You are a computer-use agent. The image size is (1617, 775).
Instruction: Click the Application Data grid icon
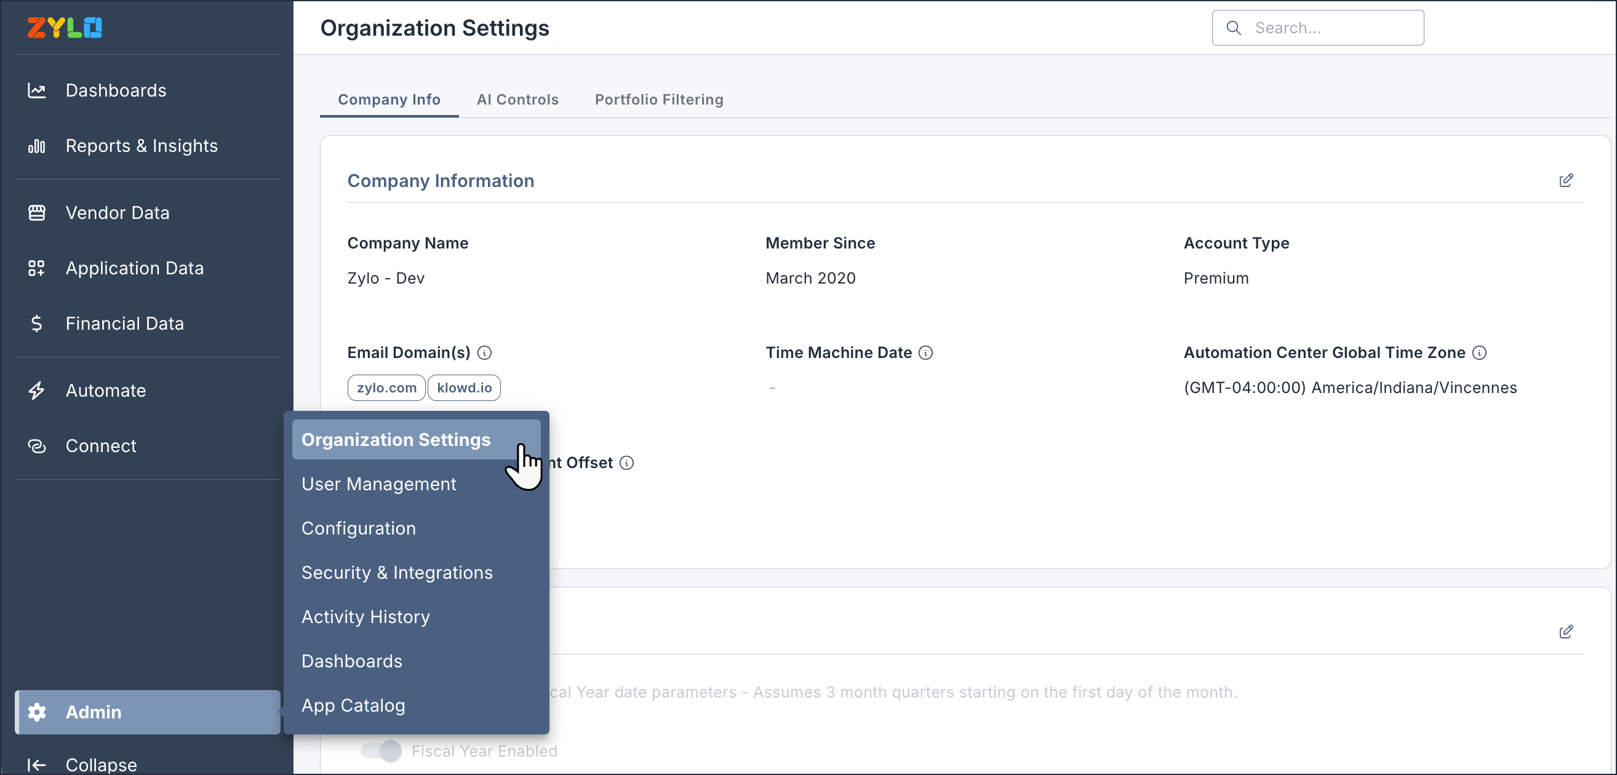pyautogui.click(x=36, y=268)
